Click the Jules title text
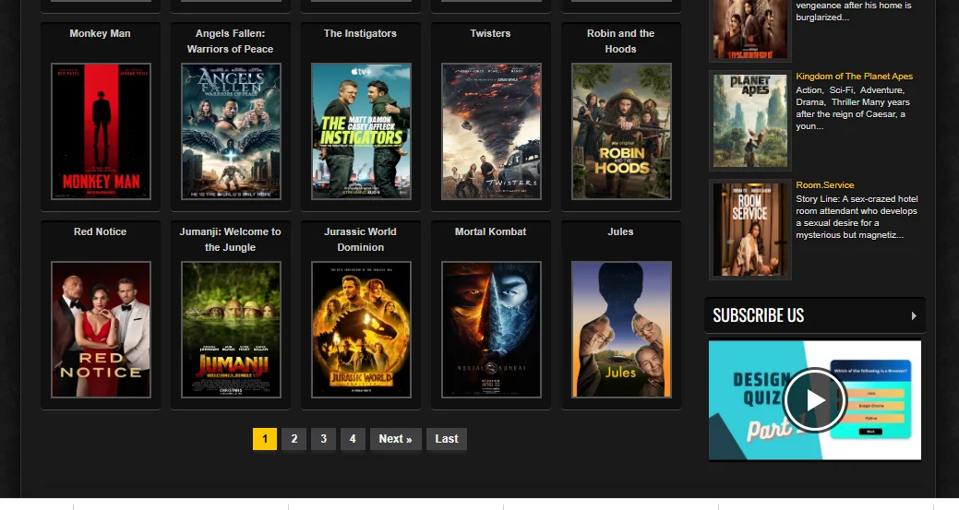The height and width of the screenshot is (510, 959). (x=621, y=231)
